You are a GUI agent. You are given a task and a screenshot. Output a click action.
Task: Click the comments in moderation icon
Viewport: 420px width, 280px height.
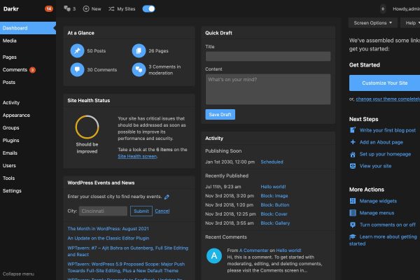tap(139, 70)
